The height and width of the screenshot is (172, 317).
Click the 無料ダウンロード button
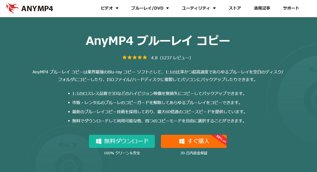[x=122, y=141]
